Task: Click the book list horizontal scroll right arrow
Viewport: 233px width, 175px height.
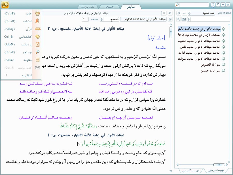Action: [227, 165]
